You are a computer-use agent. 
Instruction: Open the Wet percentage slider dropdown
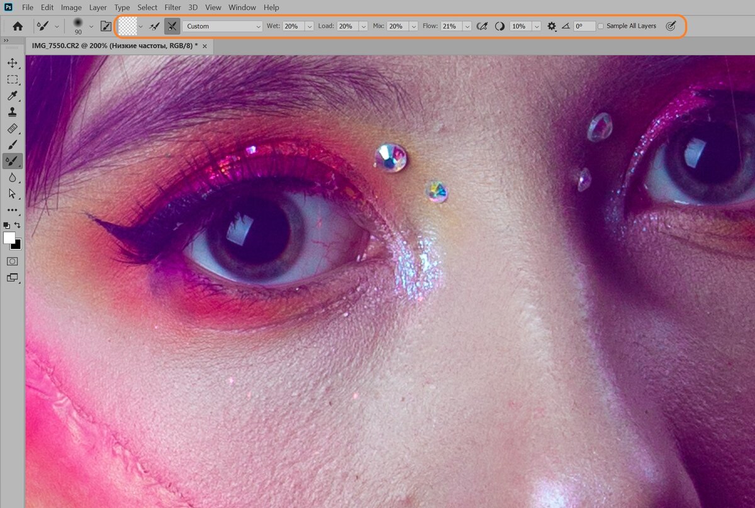309,26
